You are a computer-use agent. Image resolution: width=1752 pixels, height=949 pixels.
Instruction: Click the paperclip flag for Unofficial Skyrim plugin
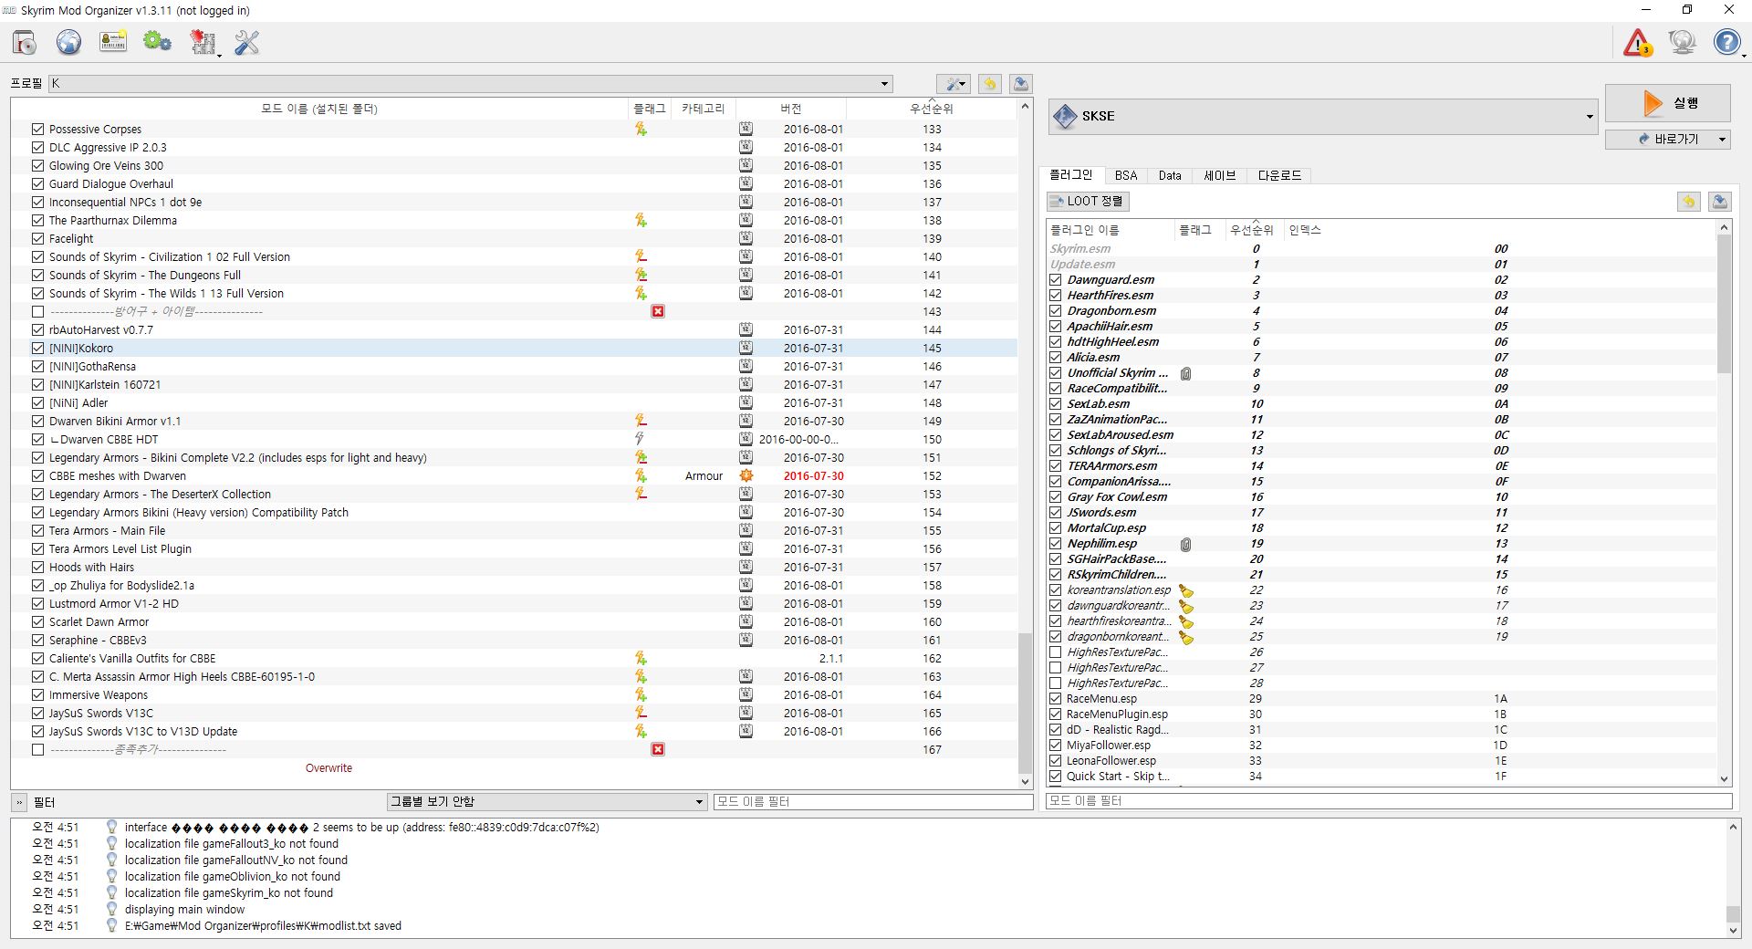point(1185,373)
